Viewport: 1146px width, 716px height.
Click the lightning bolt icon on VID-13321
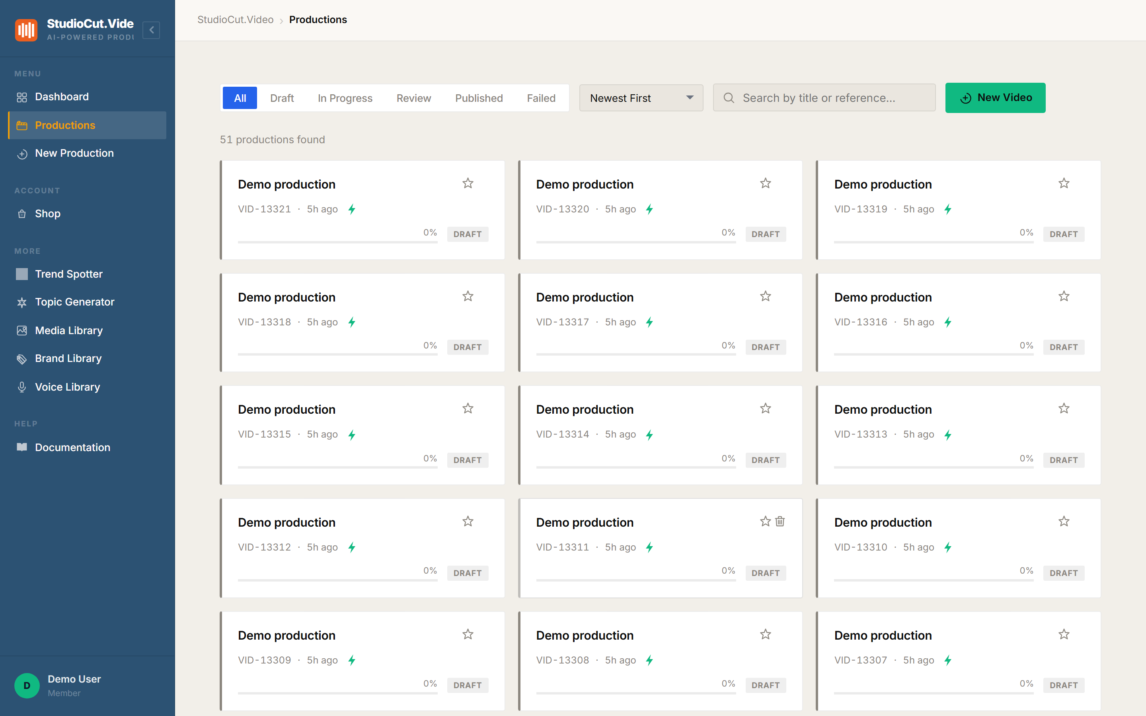coord(352,209)
